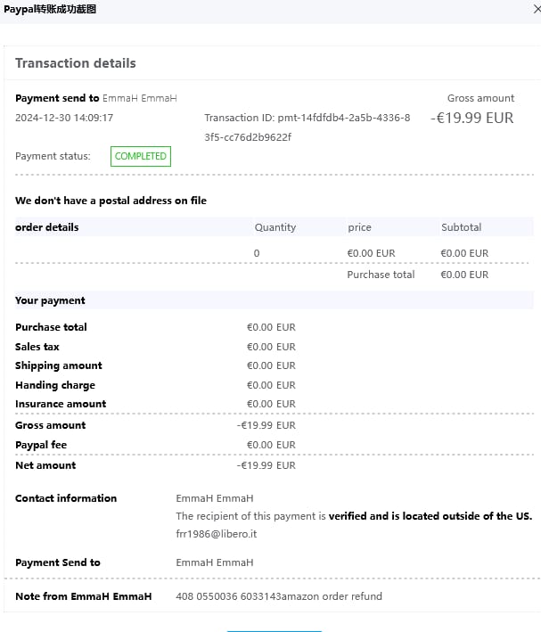Click the Insurance amount row label

point(61,404)
